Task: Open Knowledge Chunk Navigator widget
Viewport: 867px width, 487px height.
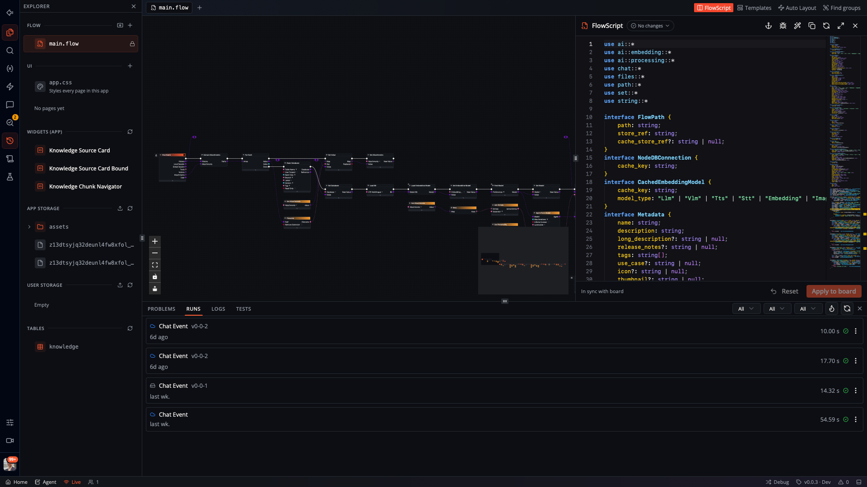Action: point(85,187)
